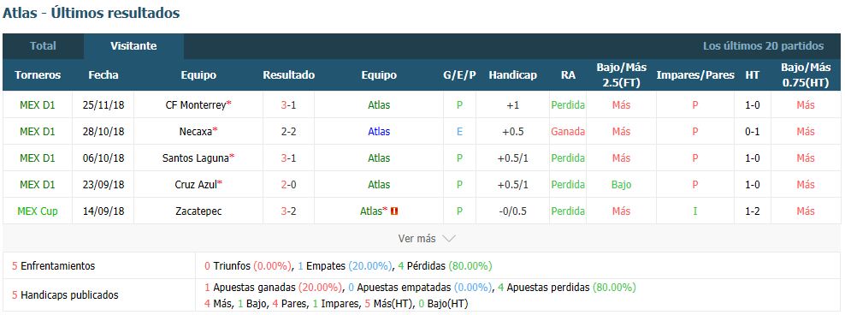Click the blue Atlas link in Necaxa row
845x315 pixels.
point(379,132)
